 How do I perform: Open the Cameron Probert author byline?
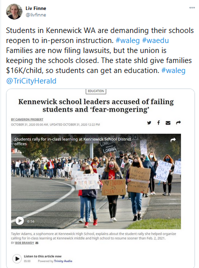tap(27, 119)
